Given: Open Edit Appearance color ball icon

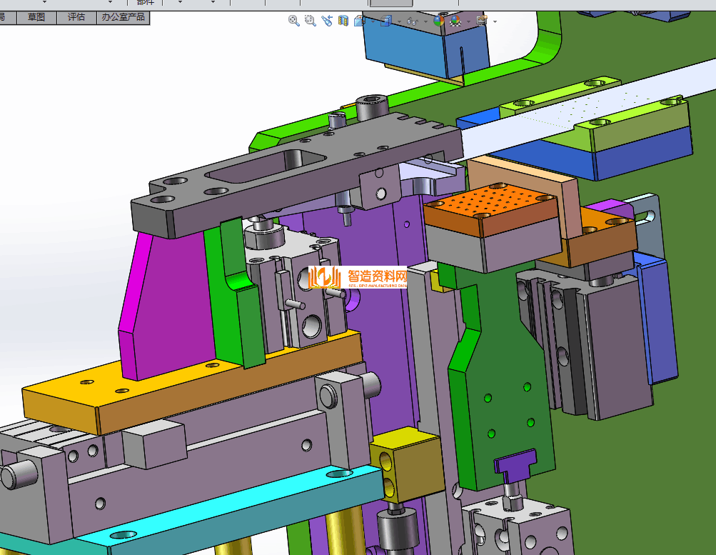Looking at the screenshot, I should [438, 21].
